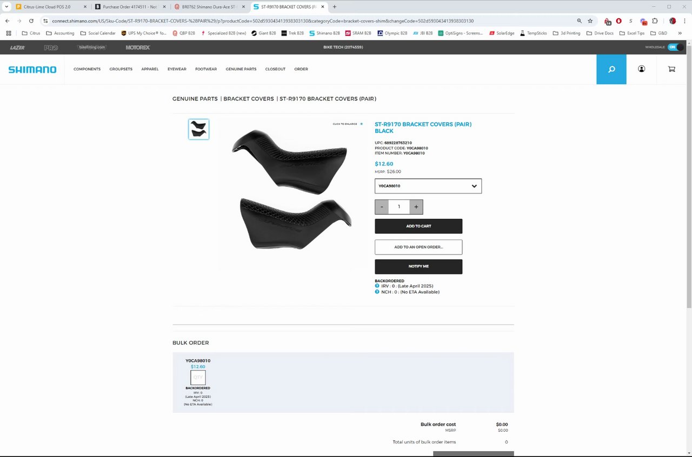Click the NCH availability help icon

pos(377,292)
